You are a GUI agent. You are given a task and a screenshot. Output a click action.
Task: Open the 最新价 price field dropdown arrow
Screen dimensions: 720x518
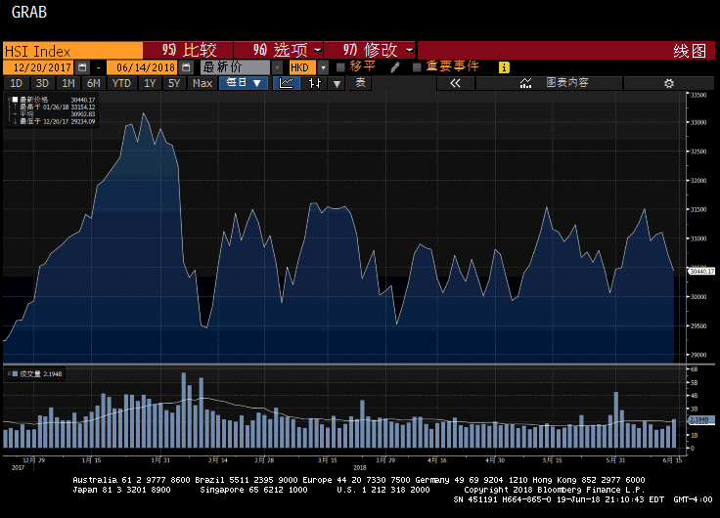(278, 67)
